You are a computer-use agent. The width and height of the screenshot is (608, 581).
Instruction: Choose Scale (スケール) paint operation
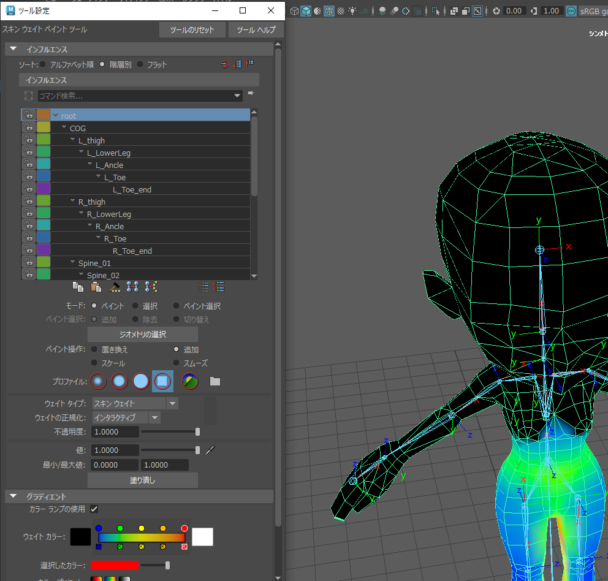(94, 363)
